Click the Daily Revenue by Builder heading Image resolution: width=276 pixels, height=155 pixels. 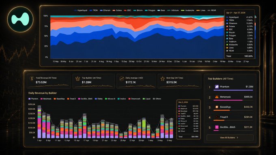click(x=43, y=93)
